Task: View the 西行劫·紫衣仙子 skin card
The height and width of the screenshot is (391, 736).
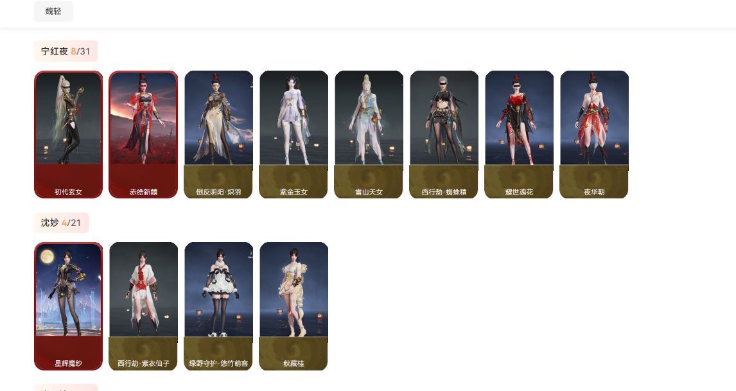Action: click(143, 306)
